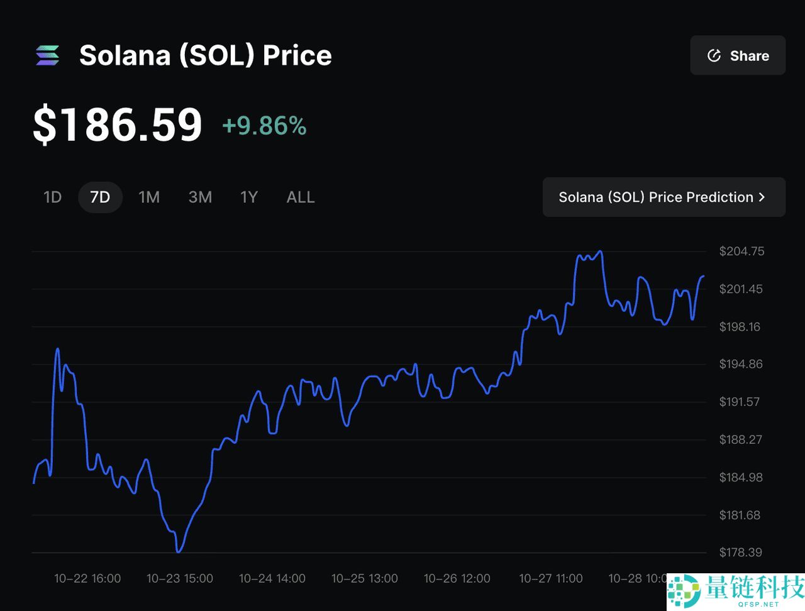Click the $204.75 axis label
The image size is (805, 611).
click(742, 251)
